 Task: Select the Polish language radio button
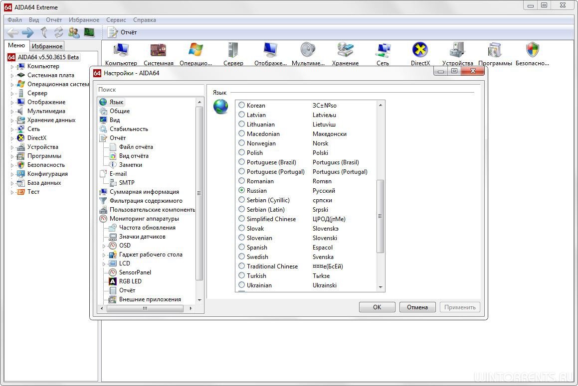tap(241, 152)
